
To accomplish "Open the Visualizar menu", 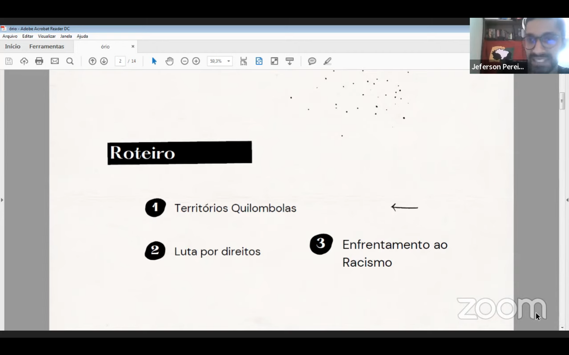I will [47, 36].
